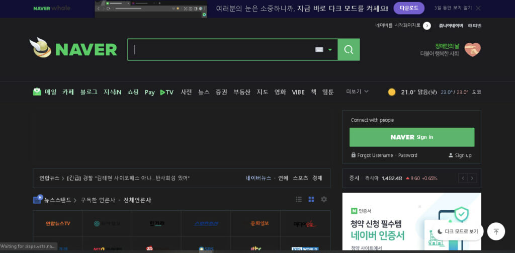Open the 연합뉴스TV publisher tile

point(58,223)
